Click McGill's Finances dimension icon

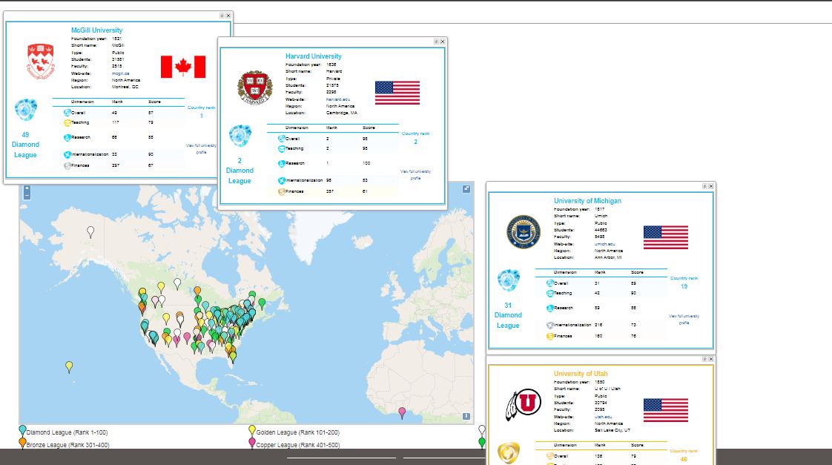pyautogui.click(x=67, y=165)
